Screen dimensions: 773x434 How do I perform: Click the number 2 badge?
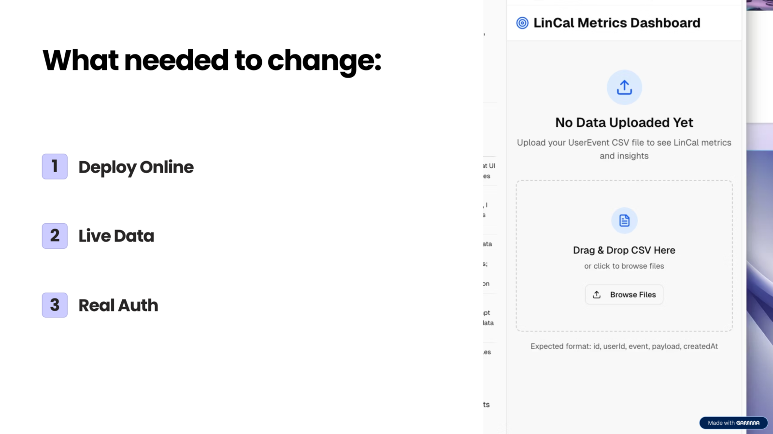(x=55, y=236)
